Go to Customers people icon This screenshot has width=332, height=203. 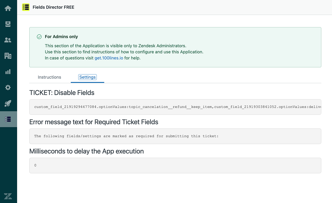[x=8, y=40]
